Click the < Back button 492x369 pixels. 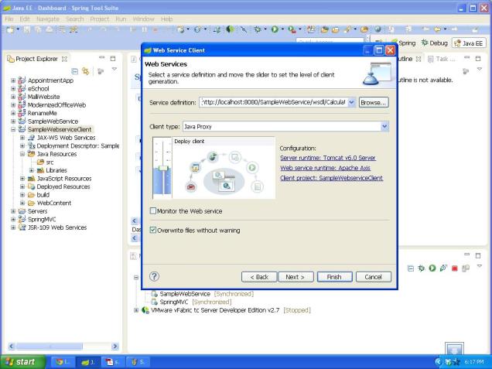click(x=259, y=277)
